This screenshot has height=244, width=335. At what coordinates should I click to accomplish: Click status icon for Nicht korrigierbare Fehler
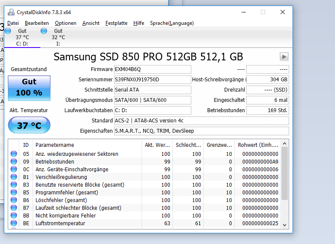14,215
